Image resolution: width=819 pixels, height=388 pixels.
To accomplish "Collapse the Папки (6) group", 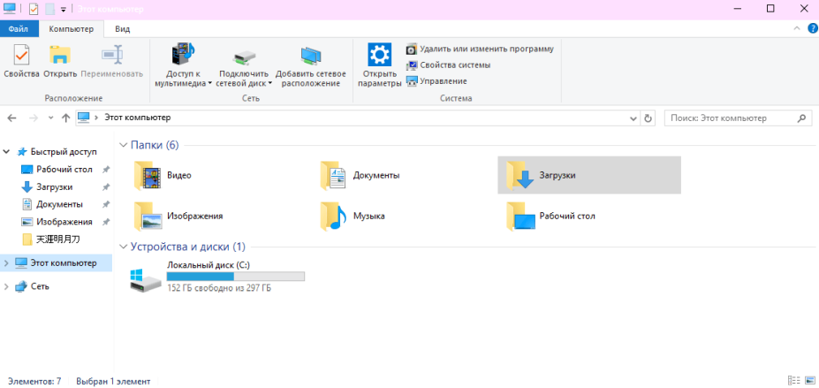I will (x=124, y=145).
